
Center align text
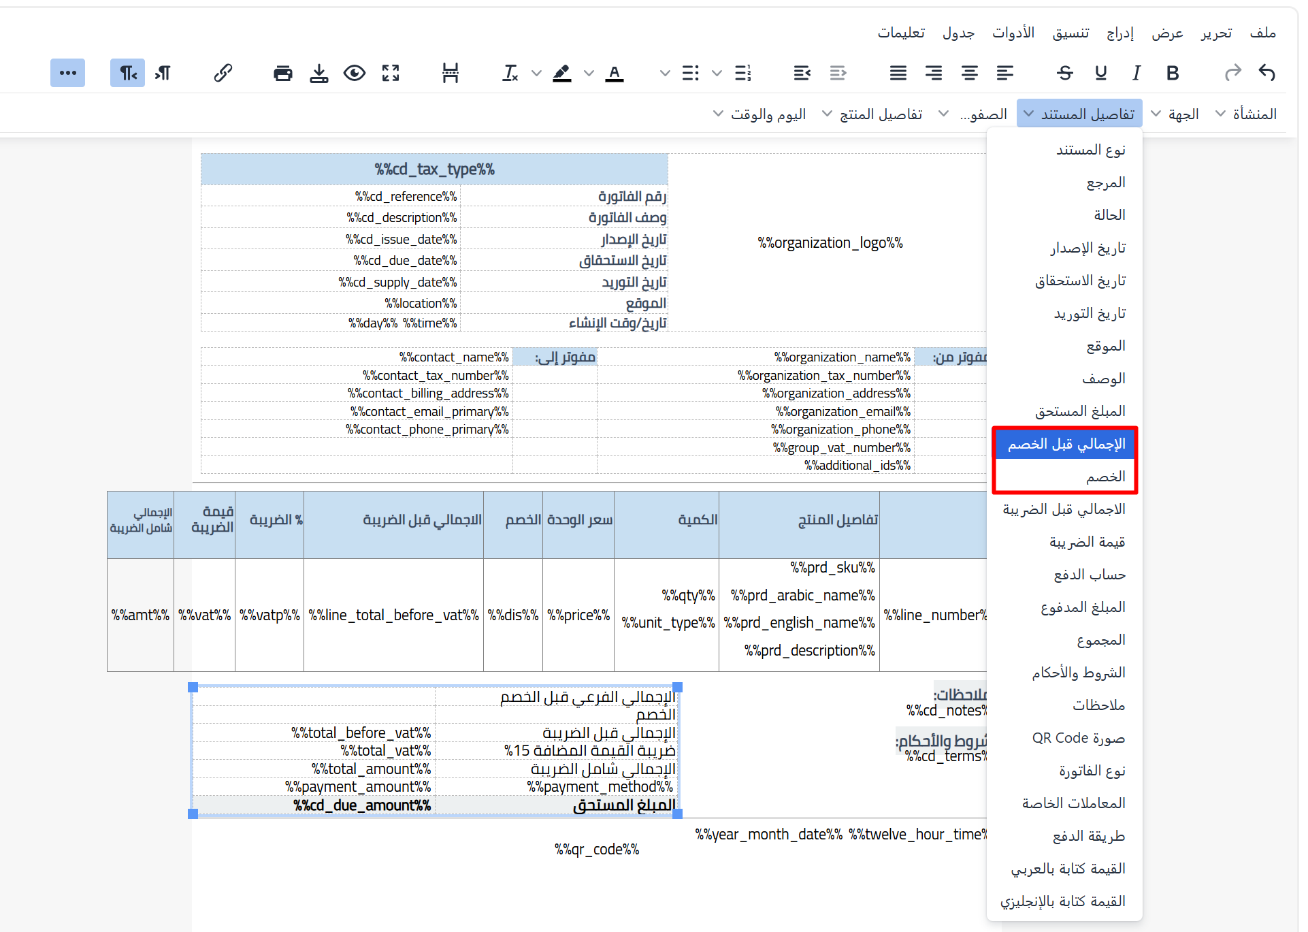pyautogui.click(x=969, y=73)
